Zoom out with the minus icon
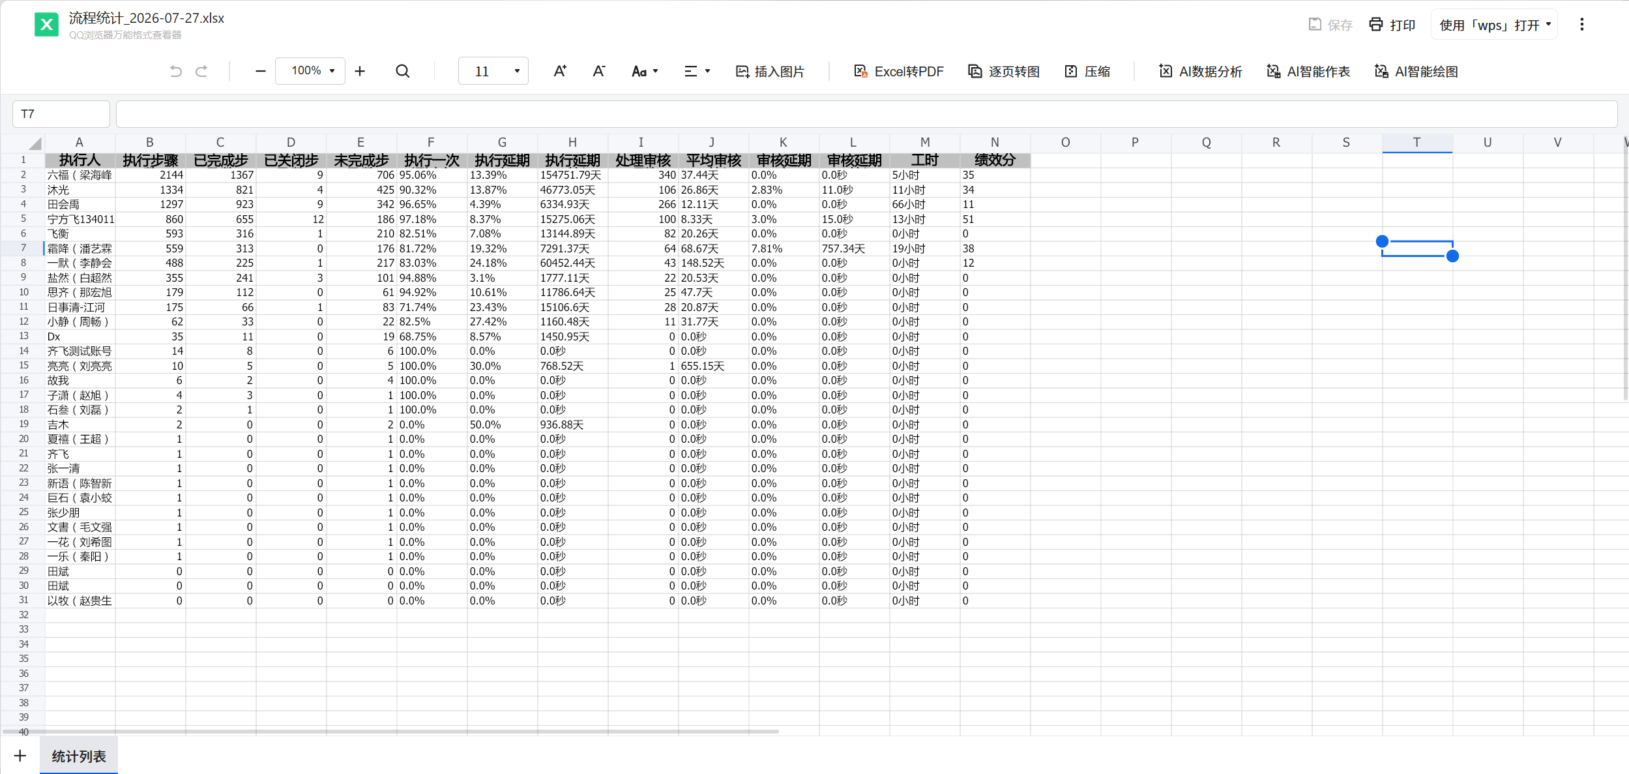The image size is (1629, 774). [260, 71]
